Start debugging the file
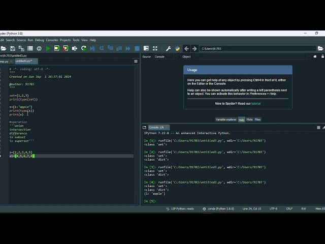 (92, 49)
